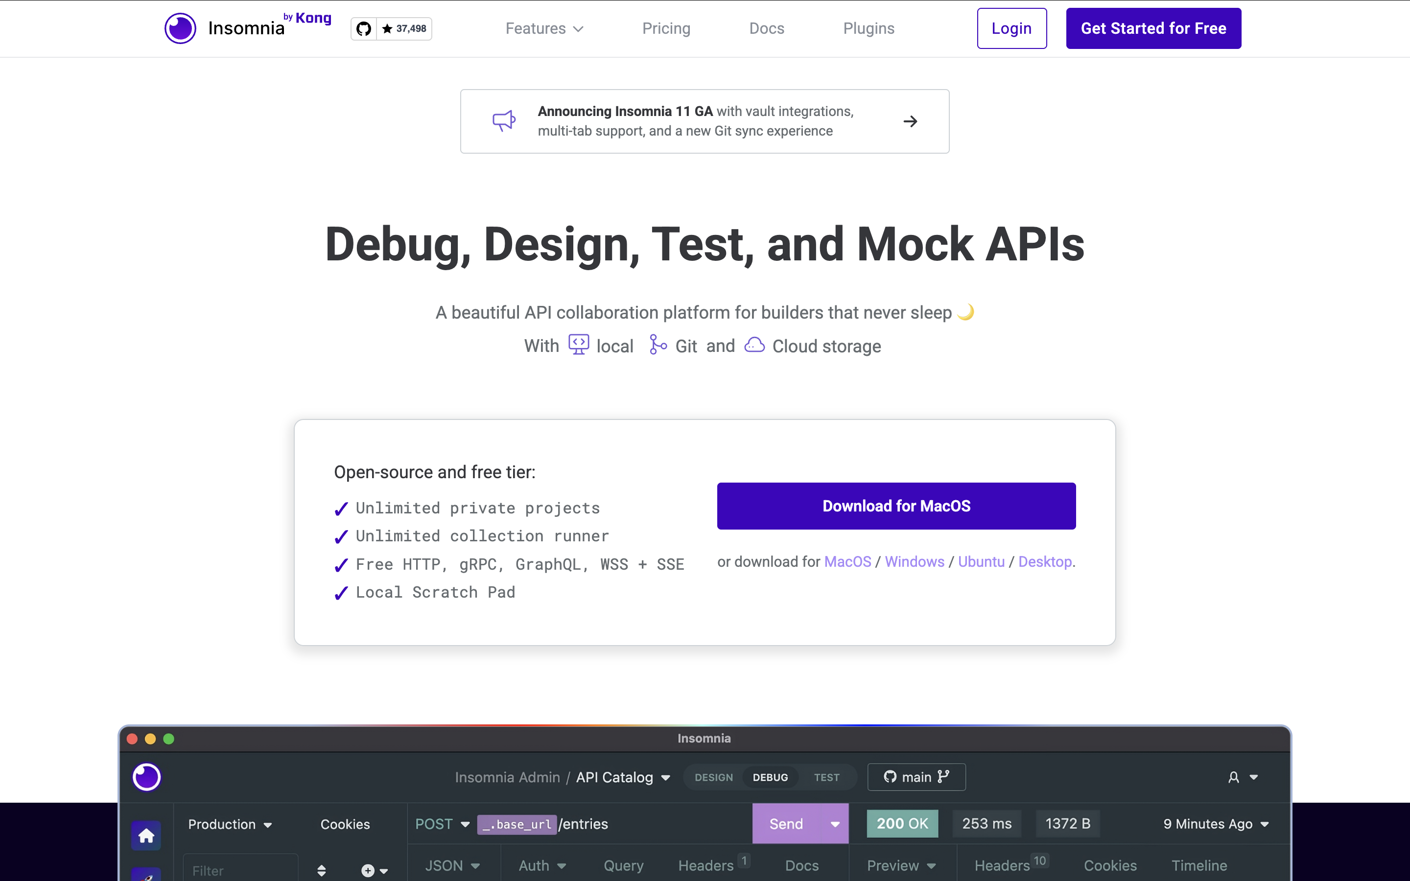Switch to the DESIGN mode toggle
Image resolution: width=1410 pixels, height=881 pixels.
coord(714,777)
